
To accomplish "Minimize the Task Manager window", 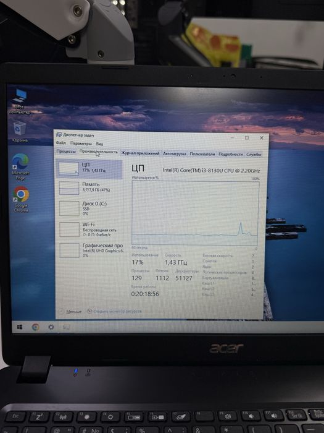I will point(233,137).
